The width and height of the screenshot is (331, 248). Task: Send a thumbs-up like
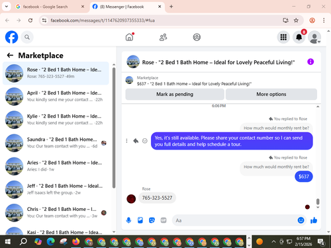(314, 220)
